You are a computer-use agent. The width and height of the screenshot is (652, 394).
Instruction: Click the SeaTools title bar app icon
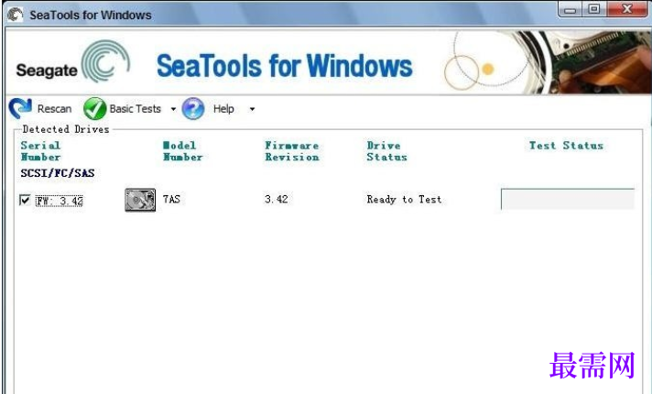point(16,15)
